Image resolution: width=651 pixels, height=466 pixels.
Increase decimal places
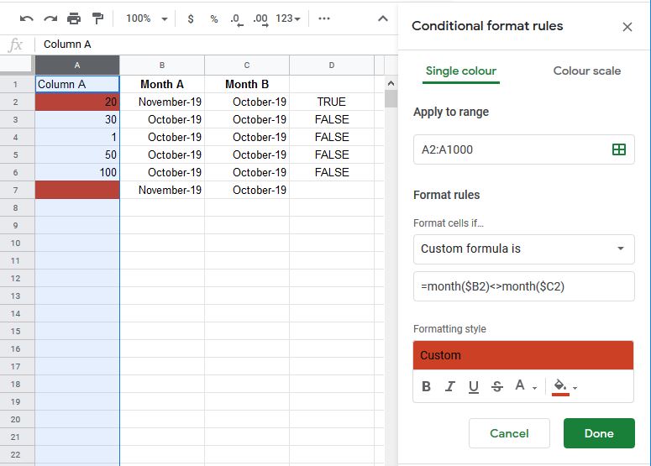click(260, 19)
